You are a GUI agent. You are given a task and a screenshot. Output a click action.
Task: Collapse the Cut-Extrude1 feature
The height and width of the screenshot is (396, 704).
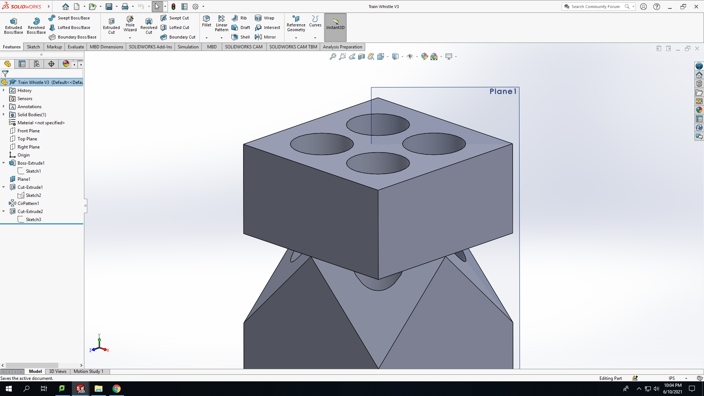point(4,187)
